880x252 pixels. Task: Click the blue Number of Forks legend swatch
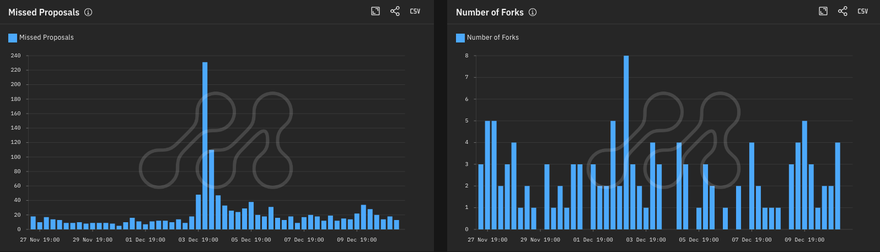point(460,37)
